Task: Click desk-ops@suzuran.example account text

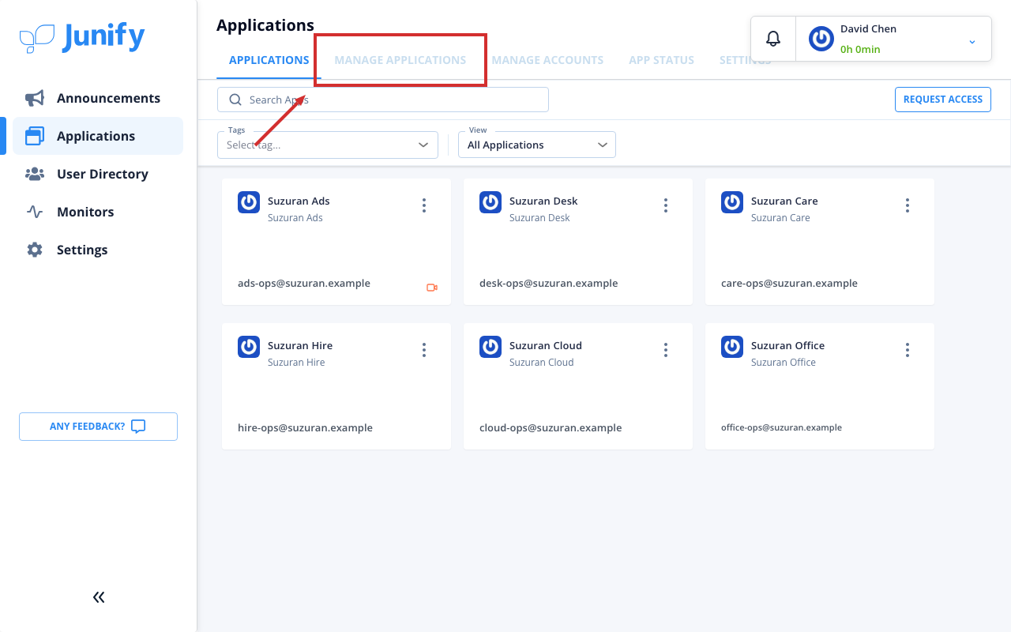Action: point(549,283)
